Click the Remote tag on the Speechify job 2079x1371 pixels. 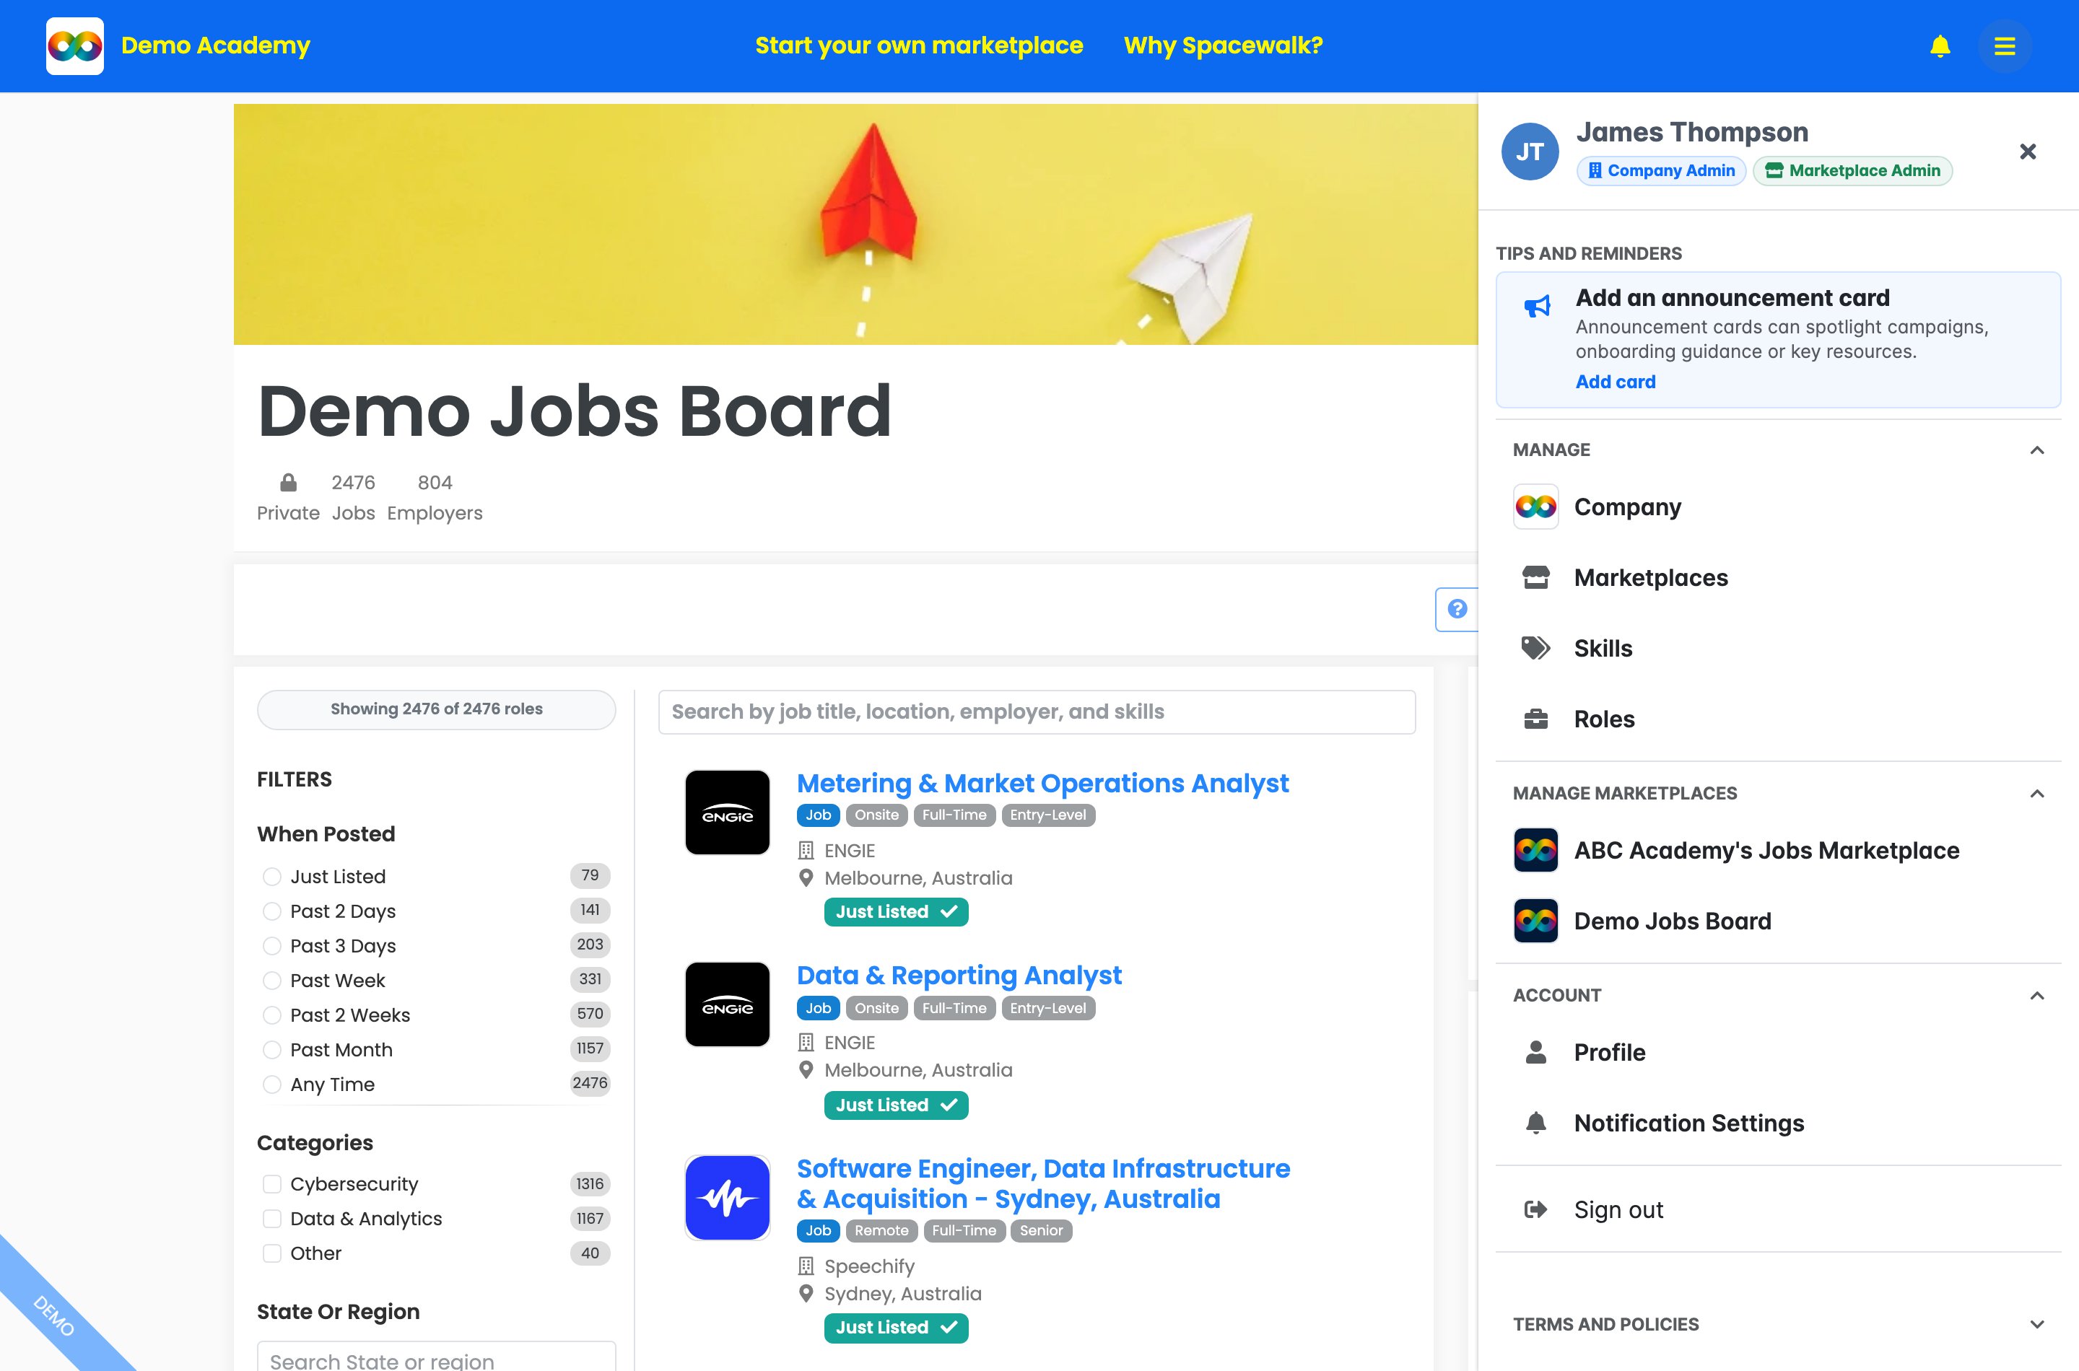pyautogui.click(x=881, y=1230)
